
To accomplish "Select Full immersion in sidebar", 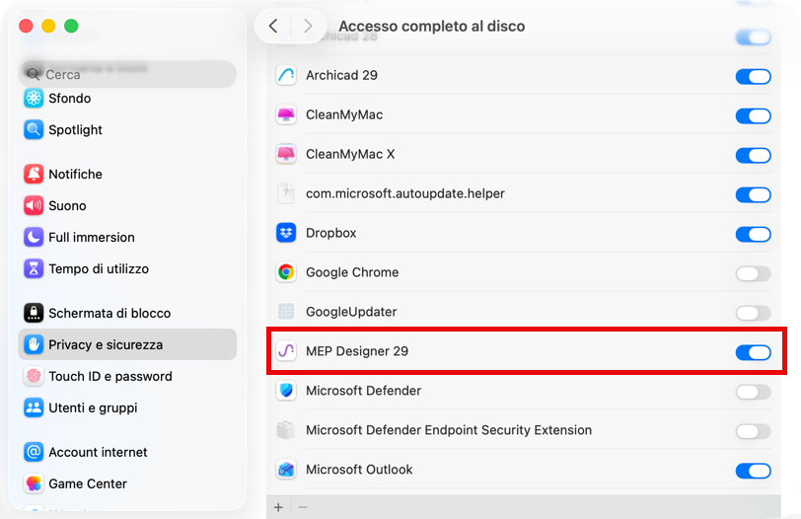I will (127, 237).
